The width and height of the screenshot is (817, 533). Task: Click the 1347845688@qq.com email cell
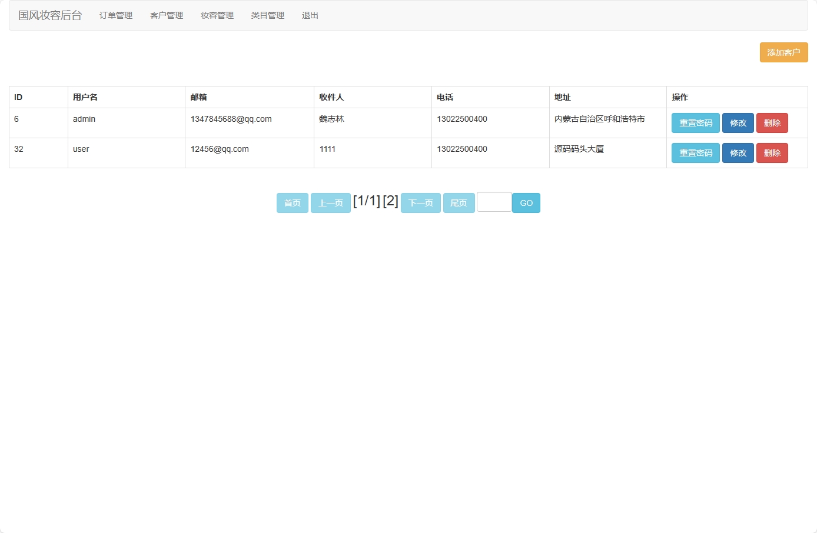pos(231,119)
